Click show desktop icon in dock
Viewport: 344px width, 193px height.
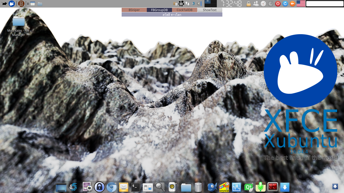(x=61, y=187)
